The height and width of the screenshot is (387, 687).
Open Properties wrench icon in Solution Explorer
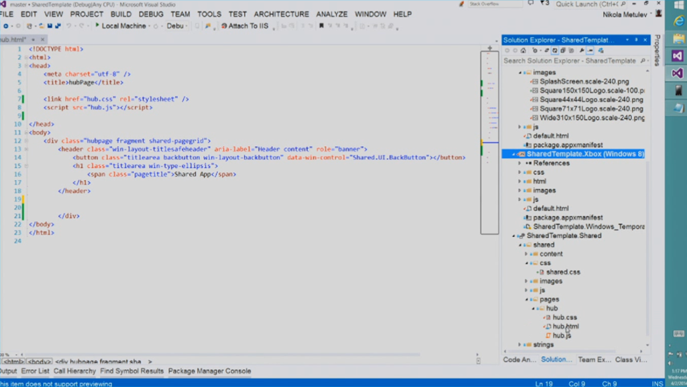[x=582, y=51]
